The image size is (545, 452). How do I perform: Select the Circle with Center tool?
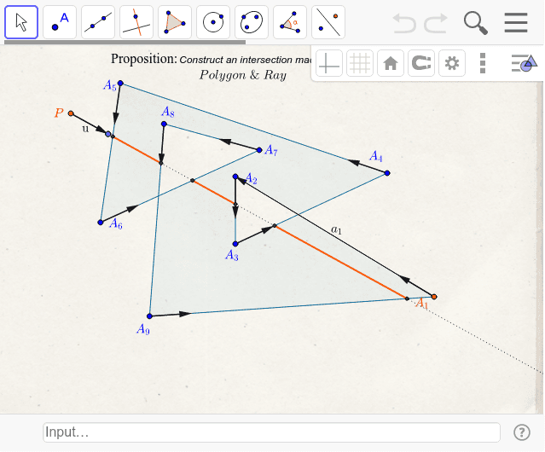coord(213,22)
